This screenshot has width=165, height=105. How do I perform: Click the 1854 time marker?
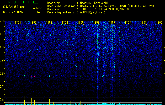pyautogui.click(x=65, y=22)
